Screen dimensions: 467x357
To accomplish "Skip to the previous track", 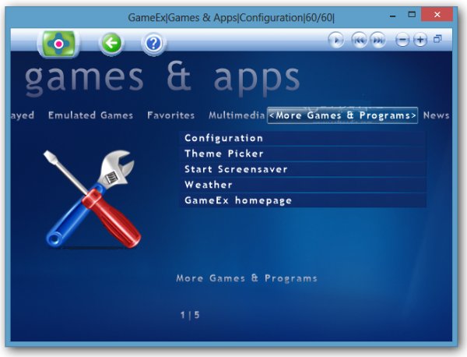I will click(x=360, y=40).
